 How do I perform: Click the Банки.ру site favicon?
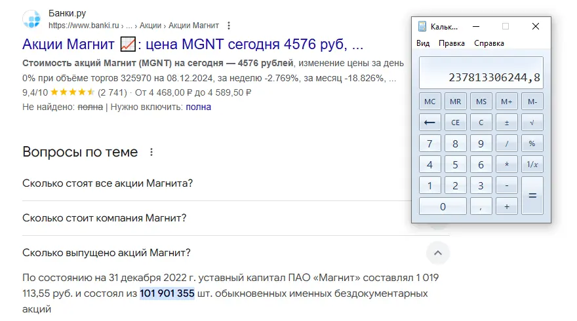[32, 19]
